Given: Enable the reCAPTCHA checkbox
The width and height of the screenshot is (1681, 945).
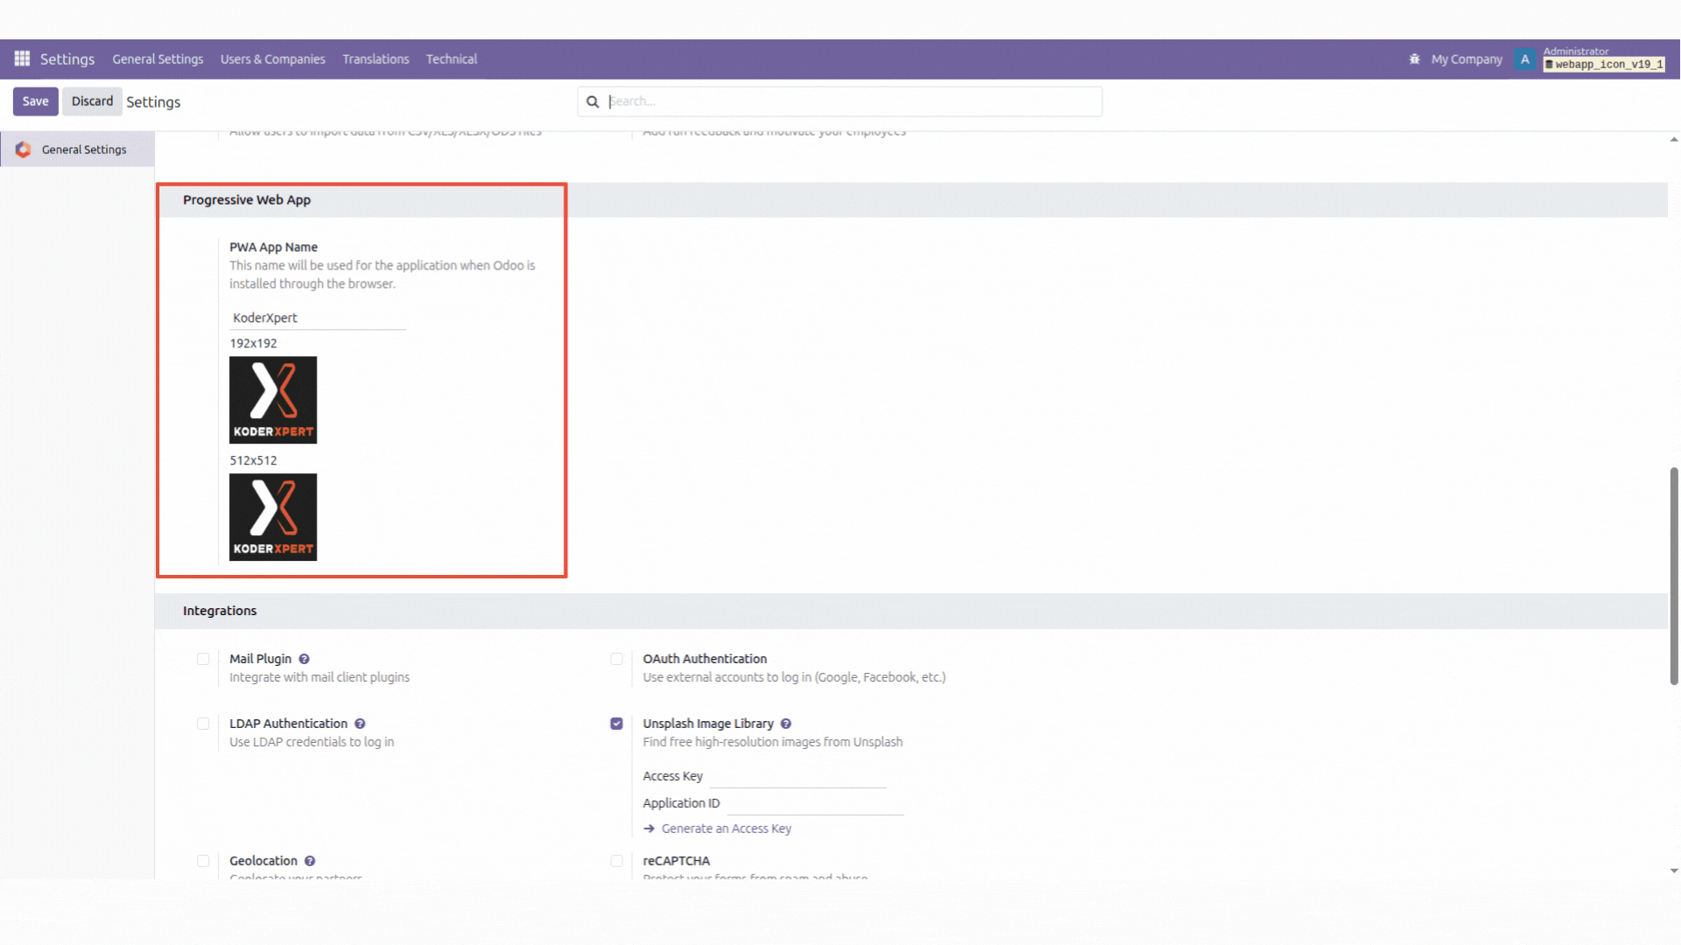Looking at the screenshot, I should (x=616, y=861).
